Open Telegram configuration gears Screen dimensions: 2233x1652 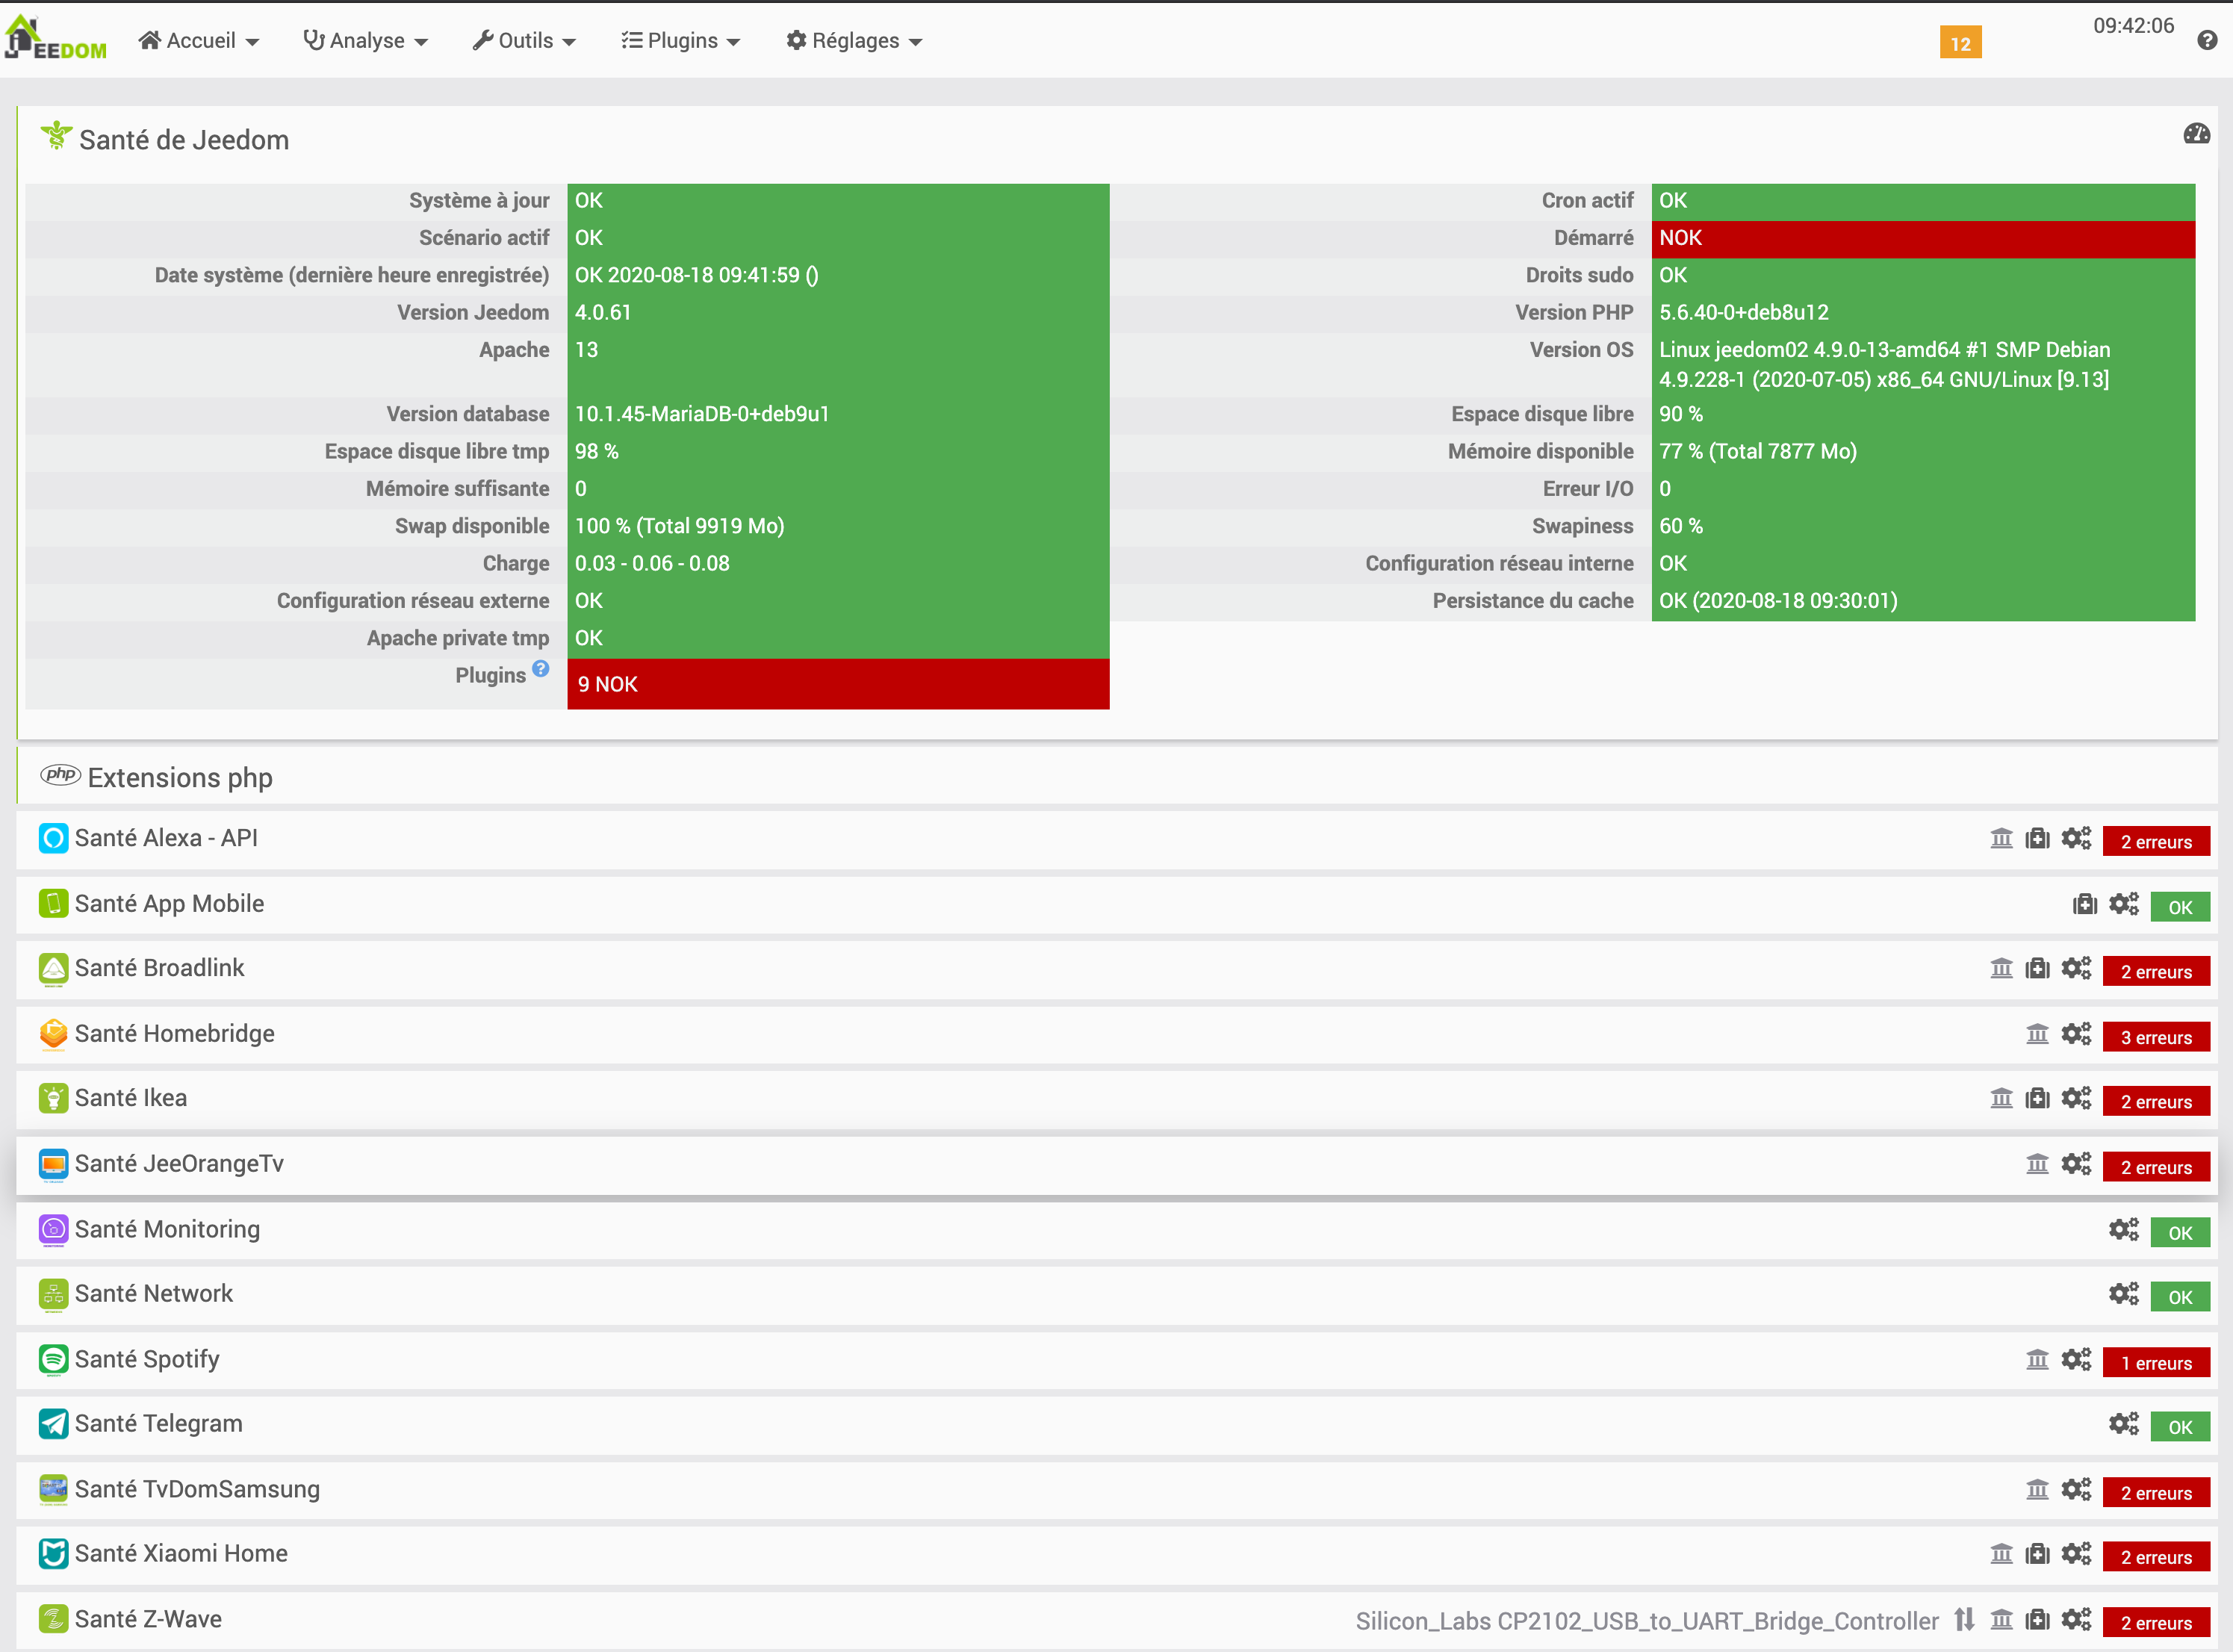point(2124,1425)
